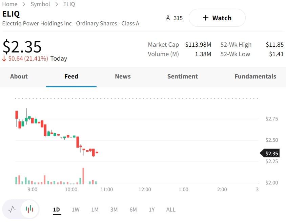Click the $2.35 current price marker
Image resolution: width=286 pixels, height=222 pixels.
click(x=271, y=153)
